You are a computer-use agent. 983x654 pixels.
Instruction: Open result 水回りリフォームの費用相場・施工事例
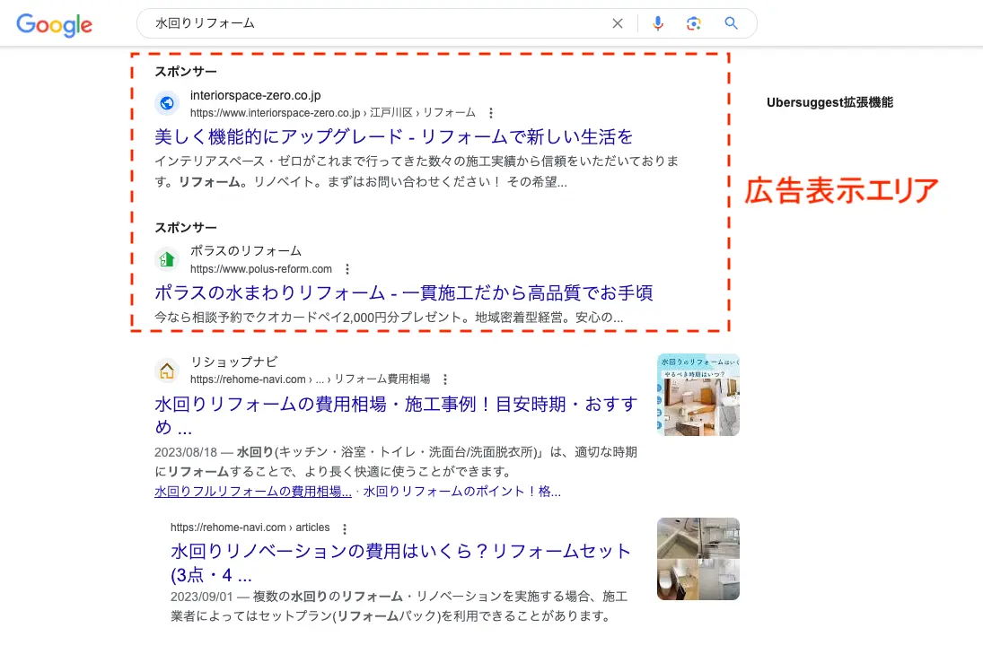(396, 415)
